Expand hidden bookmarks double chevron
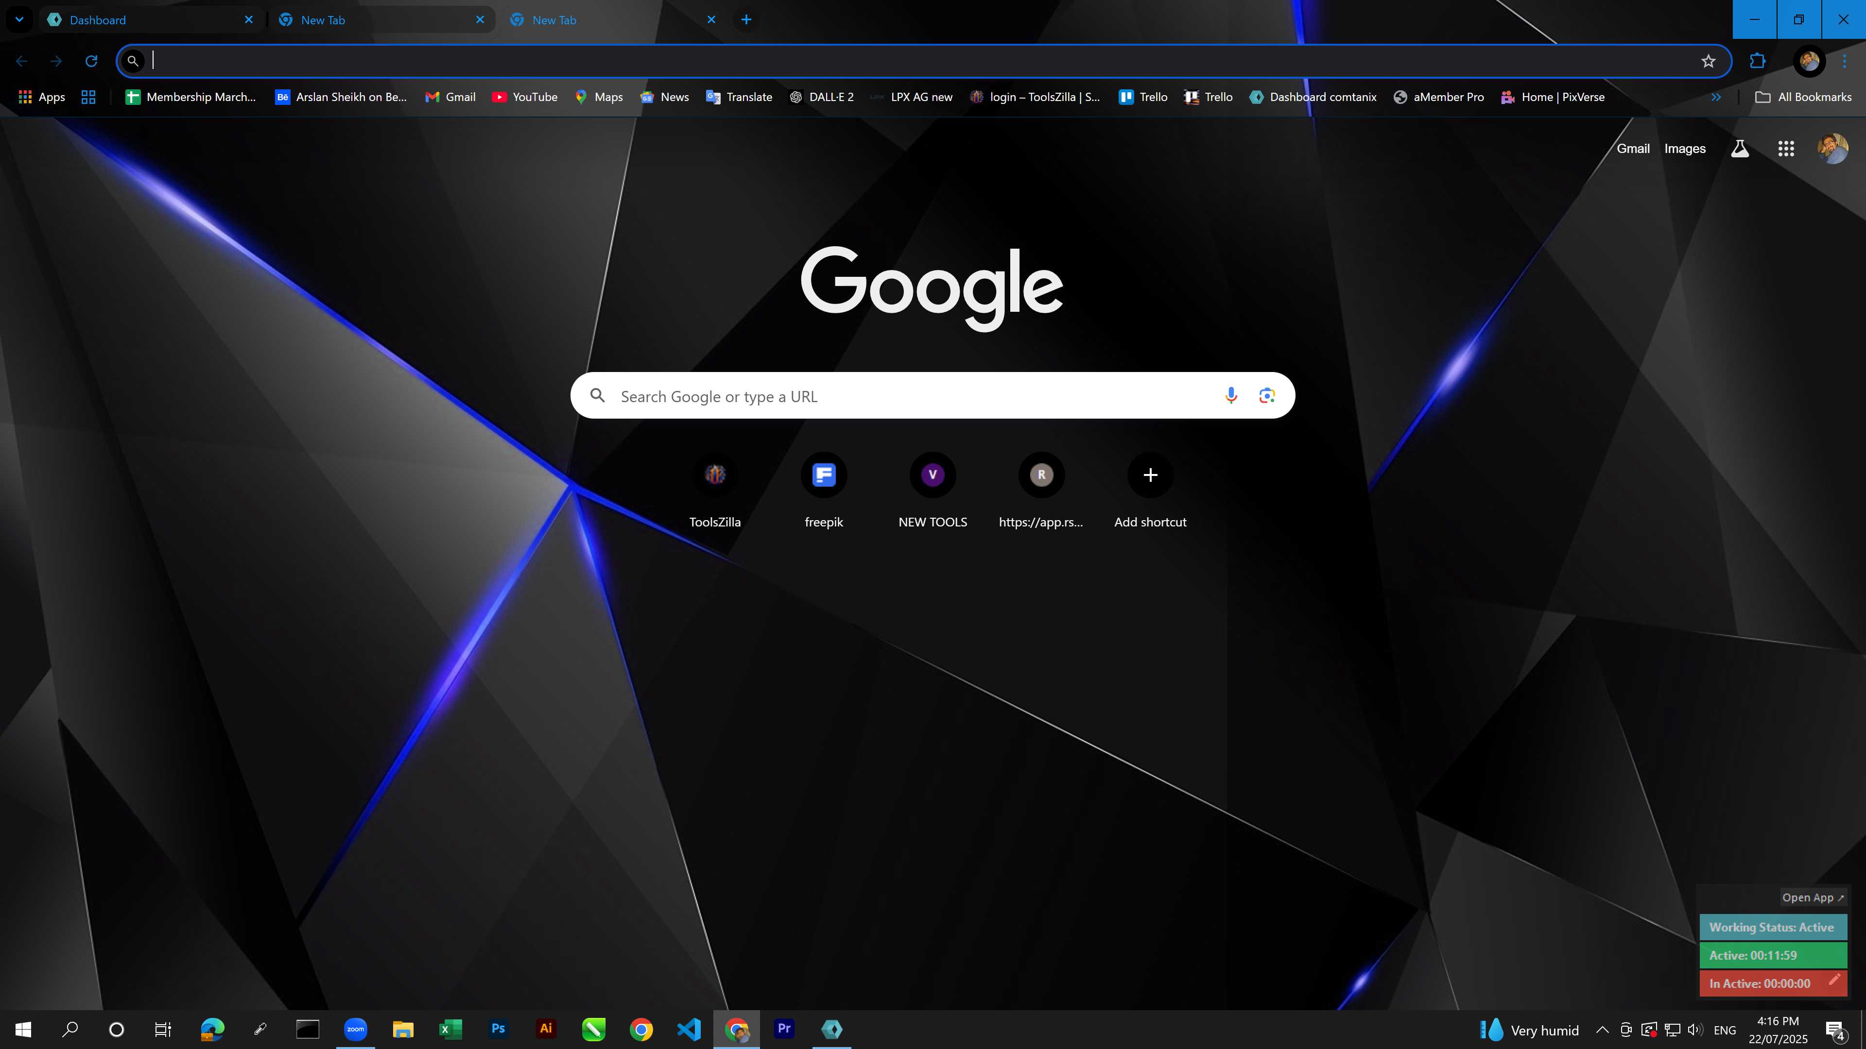This screenshot has width=1866, height=1049. [x=1716, y=97]
